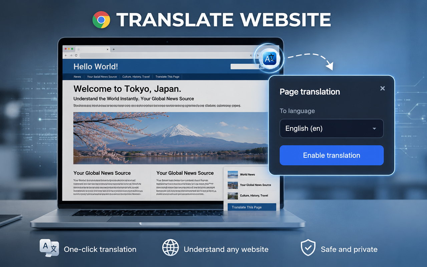Viewport: 427px width, 267px height.
Task: Click the browser address bar
Action: coord(163,55)
